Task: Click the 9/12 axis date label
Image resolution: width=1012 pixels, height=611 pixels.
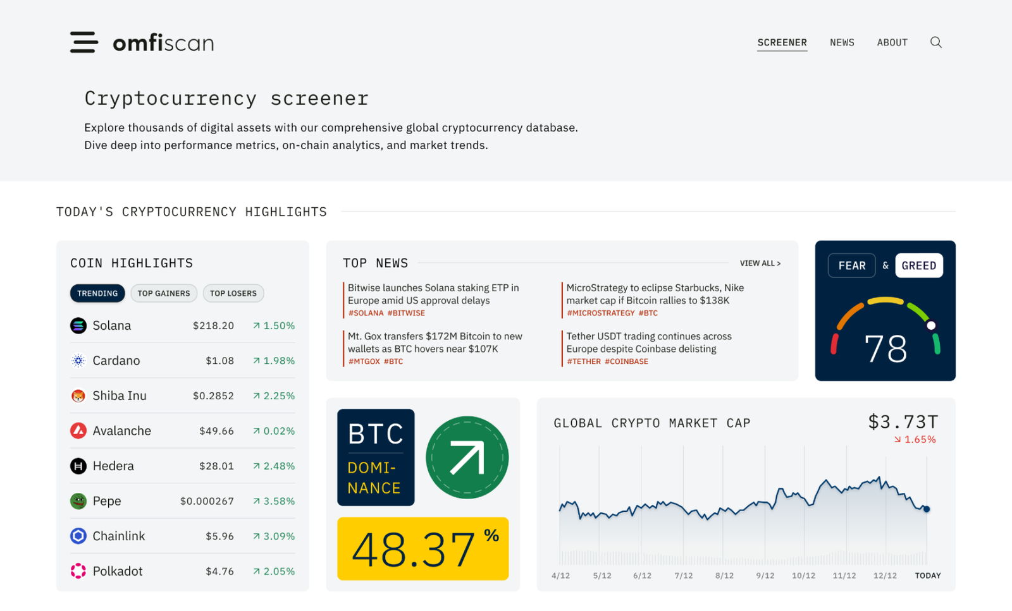Action: point(765,576)
